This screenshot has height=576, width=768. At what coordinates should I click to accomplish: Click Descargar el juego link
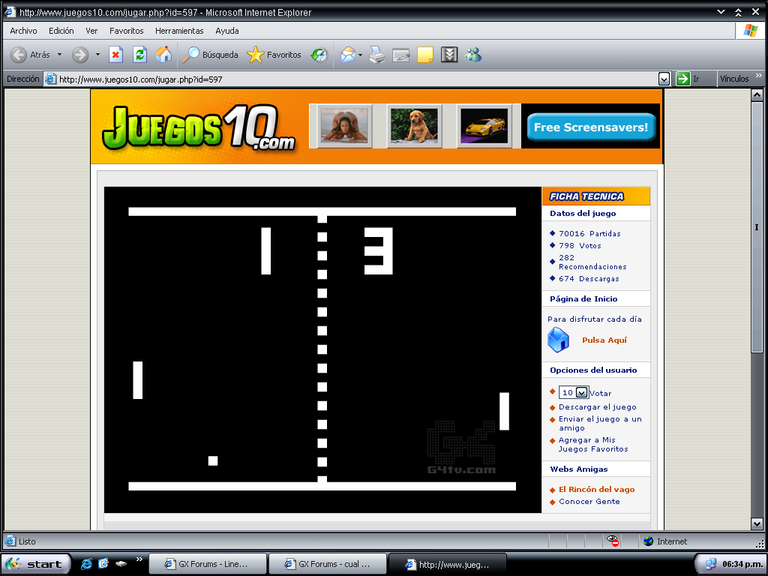(598, 407)
